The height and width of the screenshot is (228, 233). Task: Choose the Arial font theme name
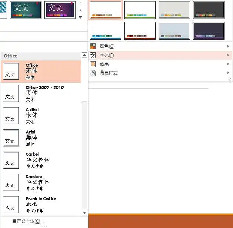click(30, 132)
